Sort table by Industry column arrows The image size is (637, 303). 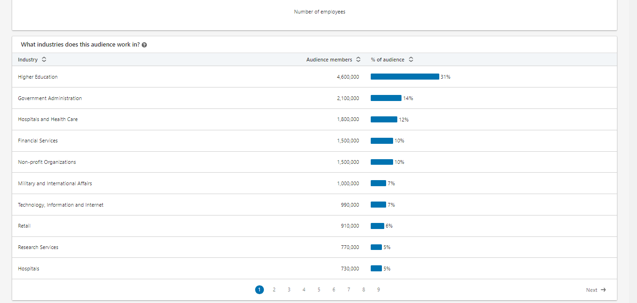(x=44, y=60)
